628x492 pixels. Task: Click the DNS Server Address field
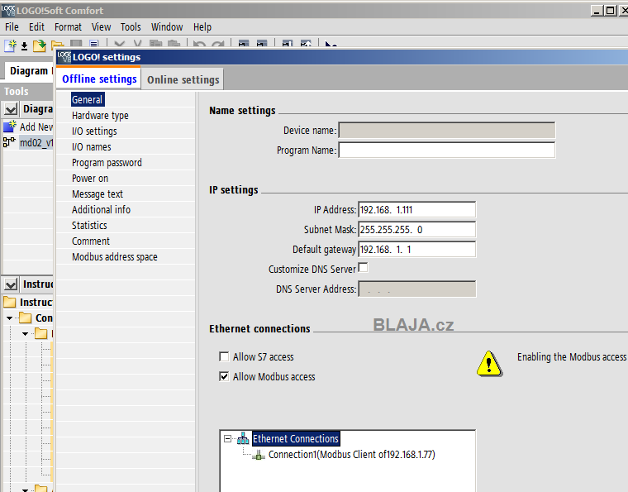click(x=417, y=289)
